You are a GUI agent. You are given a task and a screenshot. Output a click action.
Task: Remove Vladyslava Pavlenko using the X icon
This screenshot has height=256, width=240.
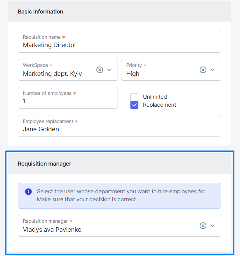pyautogui.click(x=203, y=226)
